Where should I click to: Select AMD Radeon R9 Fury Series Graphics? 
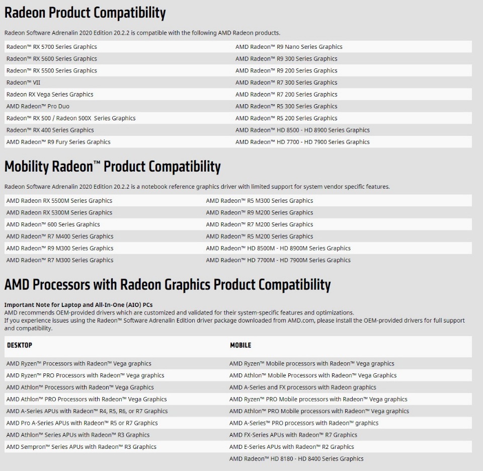coord(58,142)
